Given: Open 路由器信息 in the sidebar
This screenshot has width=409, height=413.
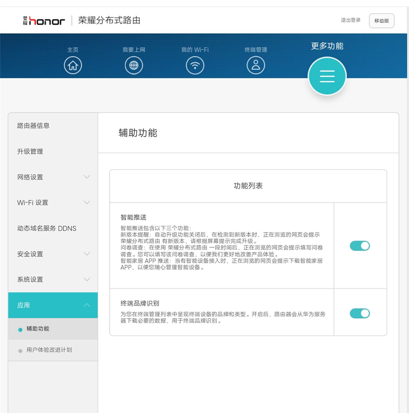Looking at the screenshot, I should click(x=33, y=126).
